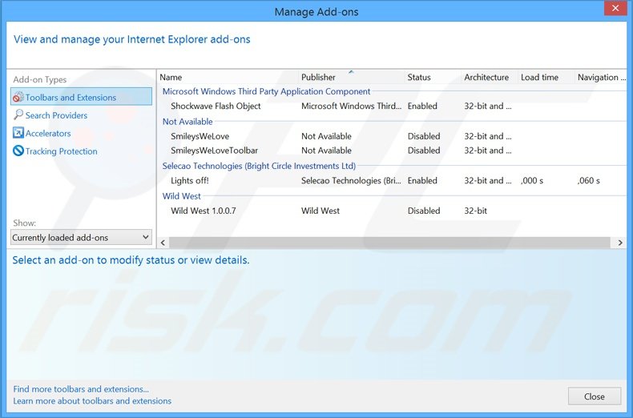
Task: Click the Status column header
Action: coord(419,78)
